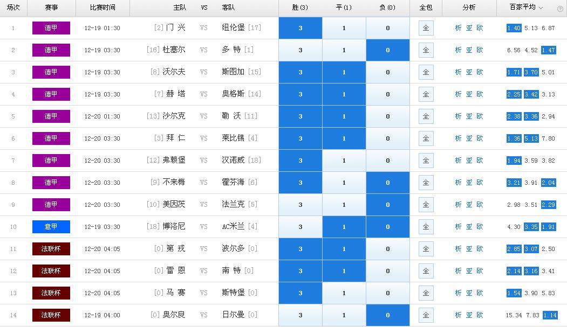Toggle draw (1) for 沃尔夫 vs 斯图加
567x327 pixels.
click(x=344, y=72)
